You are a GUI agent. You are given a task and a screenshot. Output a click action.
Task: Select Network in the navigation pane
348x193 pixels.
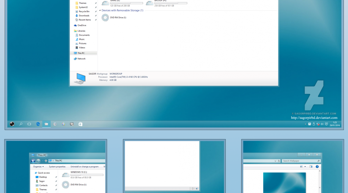79,59
